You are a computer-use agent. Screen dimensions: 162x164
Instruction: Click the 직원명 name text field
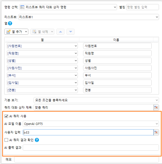[117, 53]
